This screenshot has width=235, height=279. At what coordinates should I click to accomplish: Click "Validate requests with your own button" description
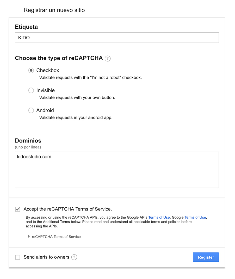pyautogui.click(x=77, y=98)
